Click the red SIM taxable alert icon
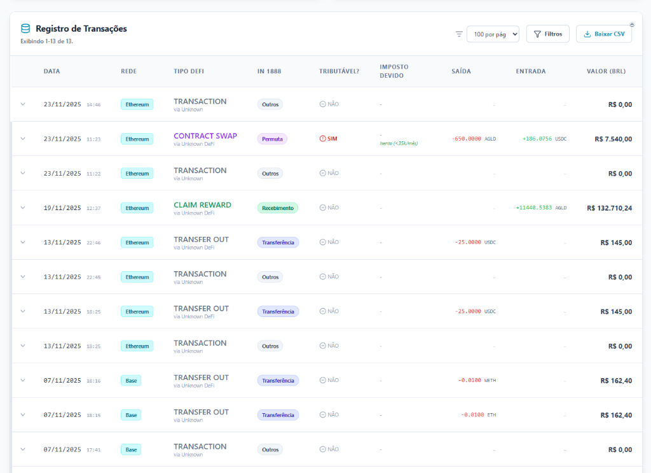 click(323, 139)
